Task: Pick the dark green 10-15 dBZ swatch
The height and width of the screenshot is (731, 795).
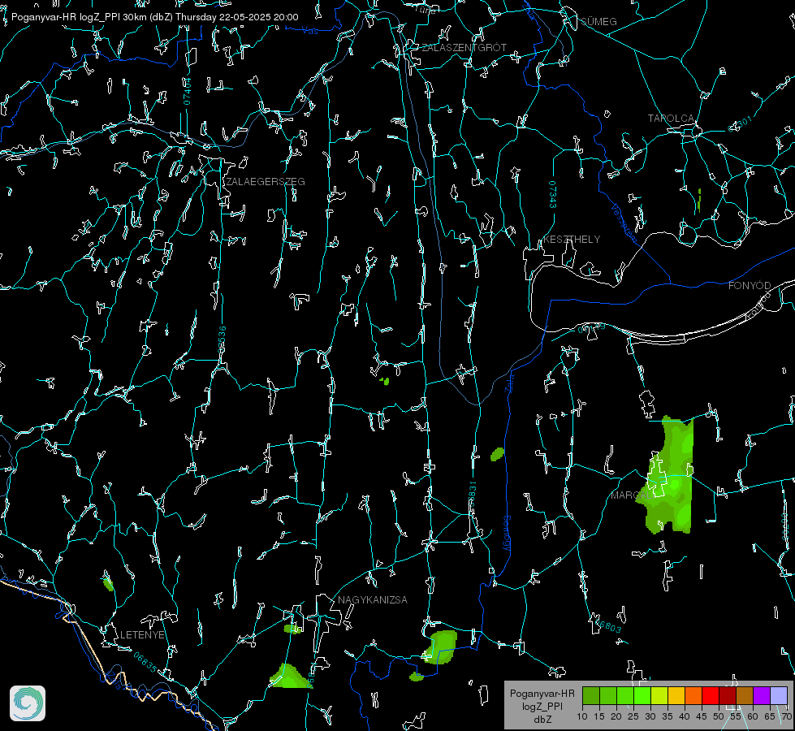Action: [591, 695]
